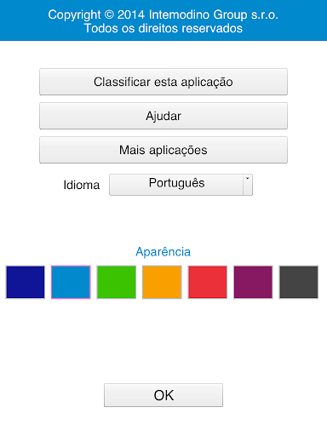Click the 2014 year in the header
327x436 pixels.
point(131,14)
